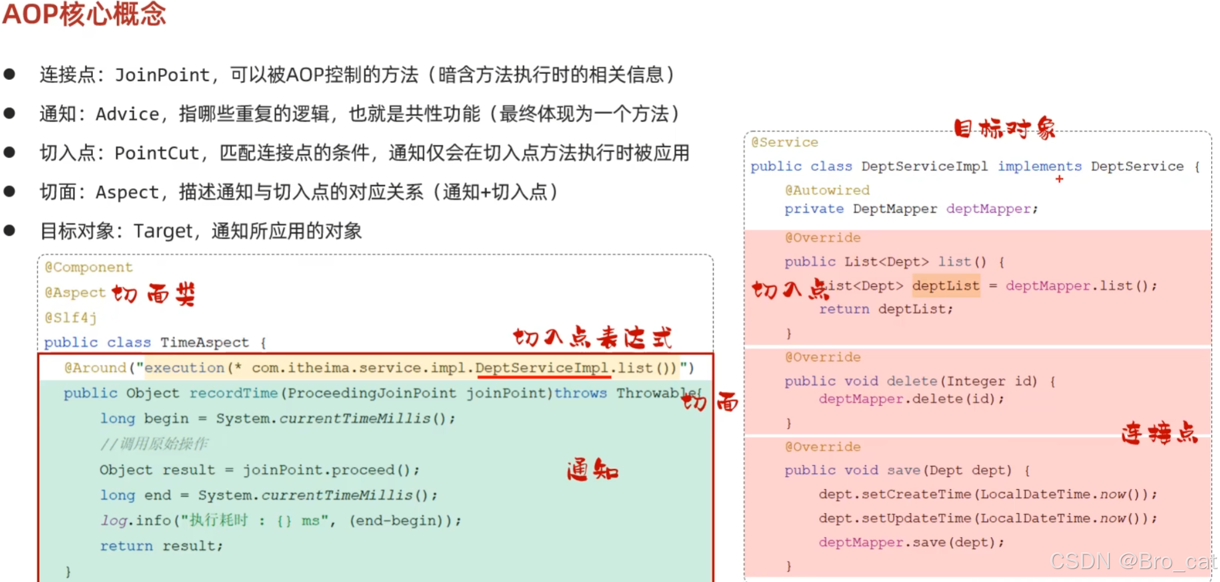Image resolution: width=1220 pixels, height=582 pixels.
Task: Select the bullet line starting "切面: Aspect"
Action: (299, 192)
